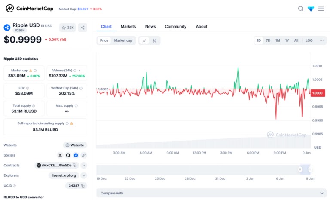This screenshot has height=200, width=330.
Task: Add Ripple USD to watchlist star
Action: [67, 28]
